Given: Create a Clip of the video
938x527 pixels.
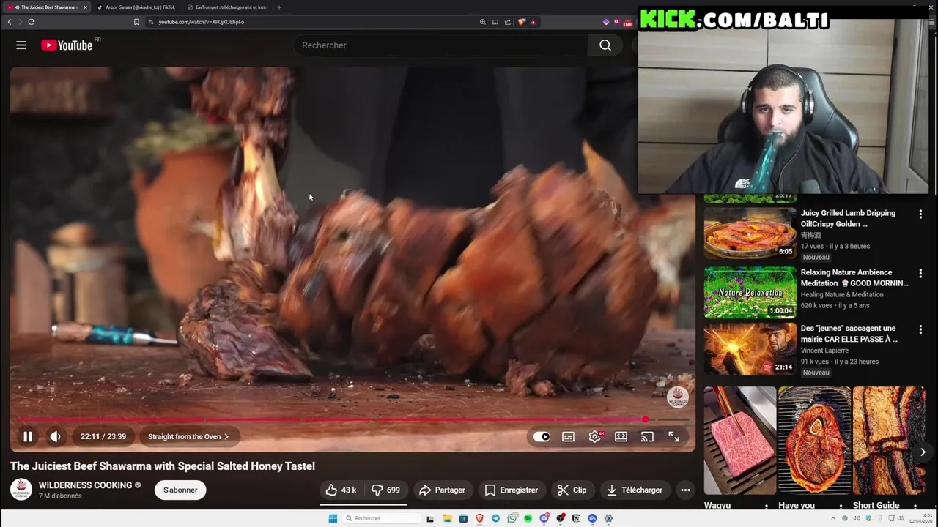Looking at the screenshot, I should [x=572, y=490].
